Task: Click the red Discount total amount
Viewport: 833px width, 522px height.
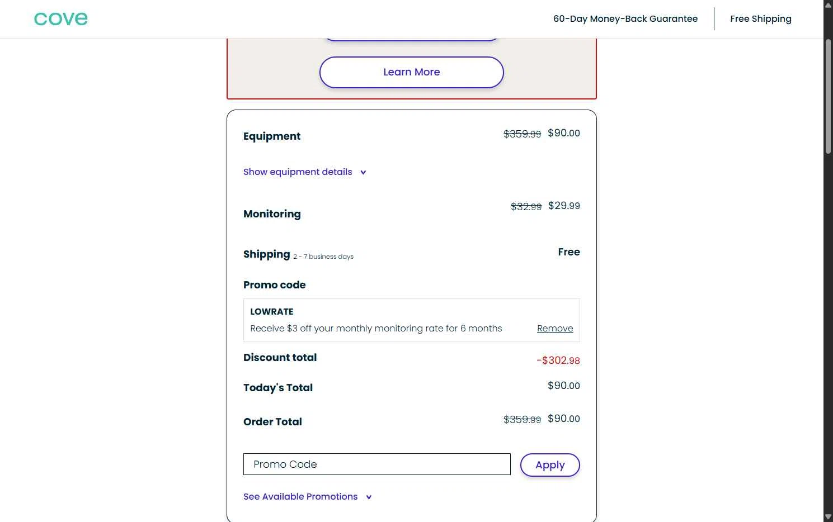Action: click(558, 360)
